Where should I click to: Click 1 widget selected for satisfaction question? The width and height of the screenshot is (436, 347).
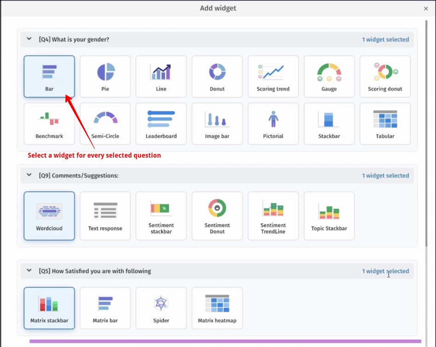coord(386,271)
